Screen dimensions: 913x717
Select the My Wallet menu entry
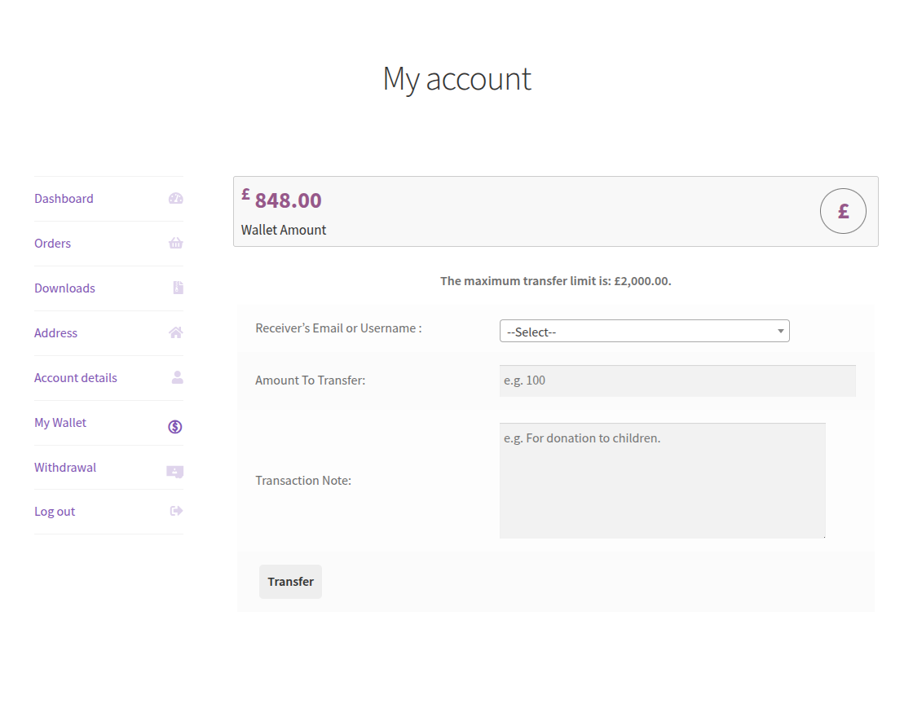60,423
